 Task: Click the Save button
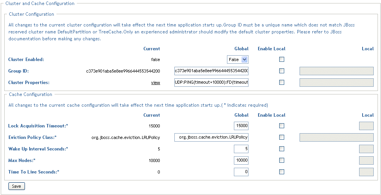(17, 186)
